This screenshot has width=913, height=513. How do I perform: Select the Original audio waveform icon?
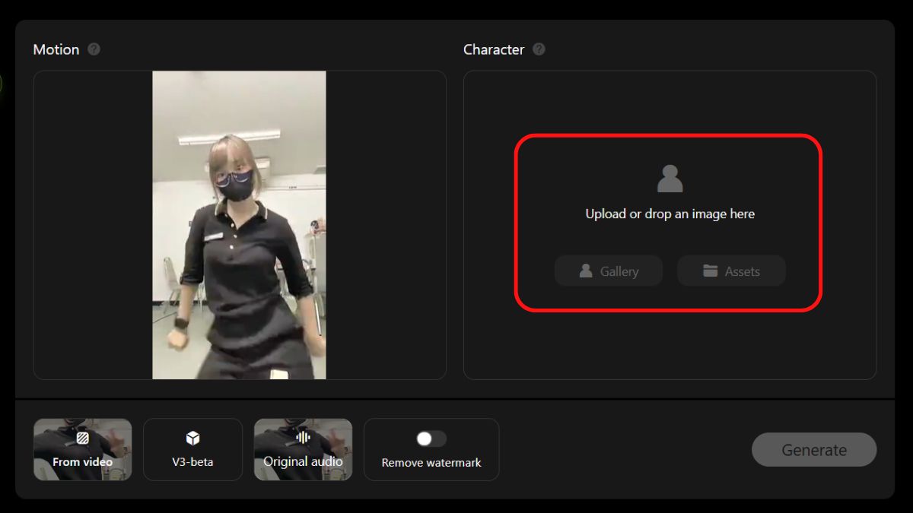pyautogui.click(x=303, y=438)
